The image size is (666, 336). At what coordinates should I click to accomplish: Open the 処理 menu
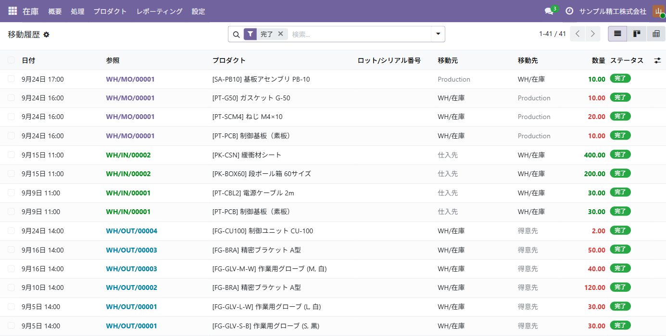[x=77, y=11]
